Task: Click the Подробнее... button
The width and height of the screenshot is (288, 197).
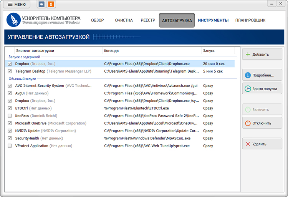Action: [262, 75]
